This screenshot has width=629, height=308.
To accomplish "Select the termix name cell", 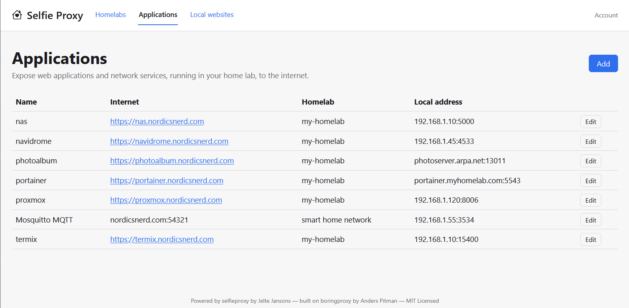I will (26, 240).
